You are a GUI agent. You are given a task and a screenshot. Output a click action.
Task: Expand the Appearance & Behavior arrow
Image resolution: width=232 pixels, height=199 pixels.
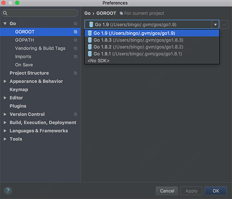click(5, 81)
